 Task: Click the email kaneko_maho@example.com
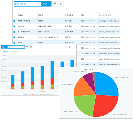point(110,26)
